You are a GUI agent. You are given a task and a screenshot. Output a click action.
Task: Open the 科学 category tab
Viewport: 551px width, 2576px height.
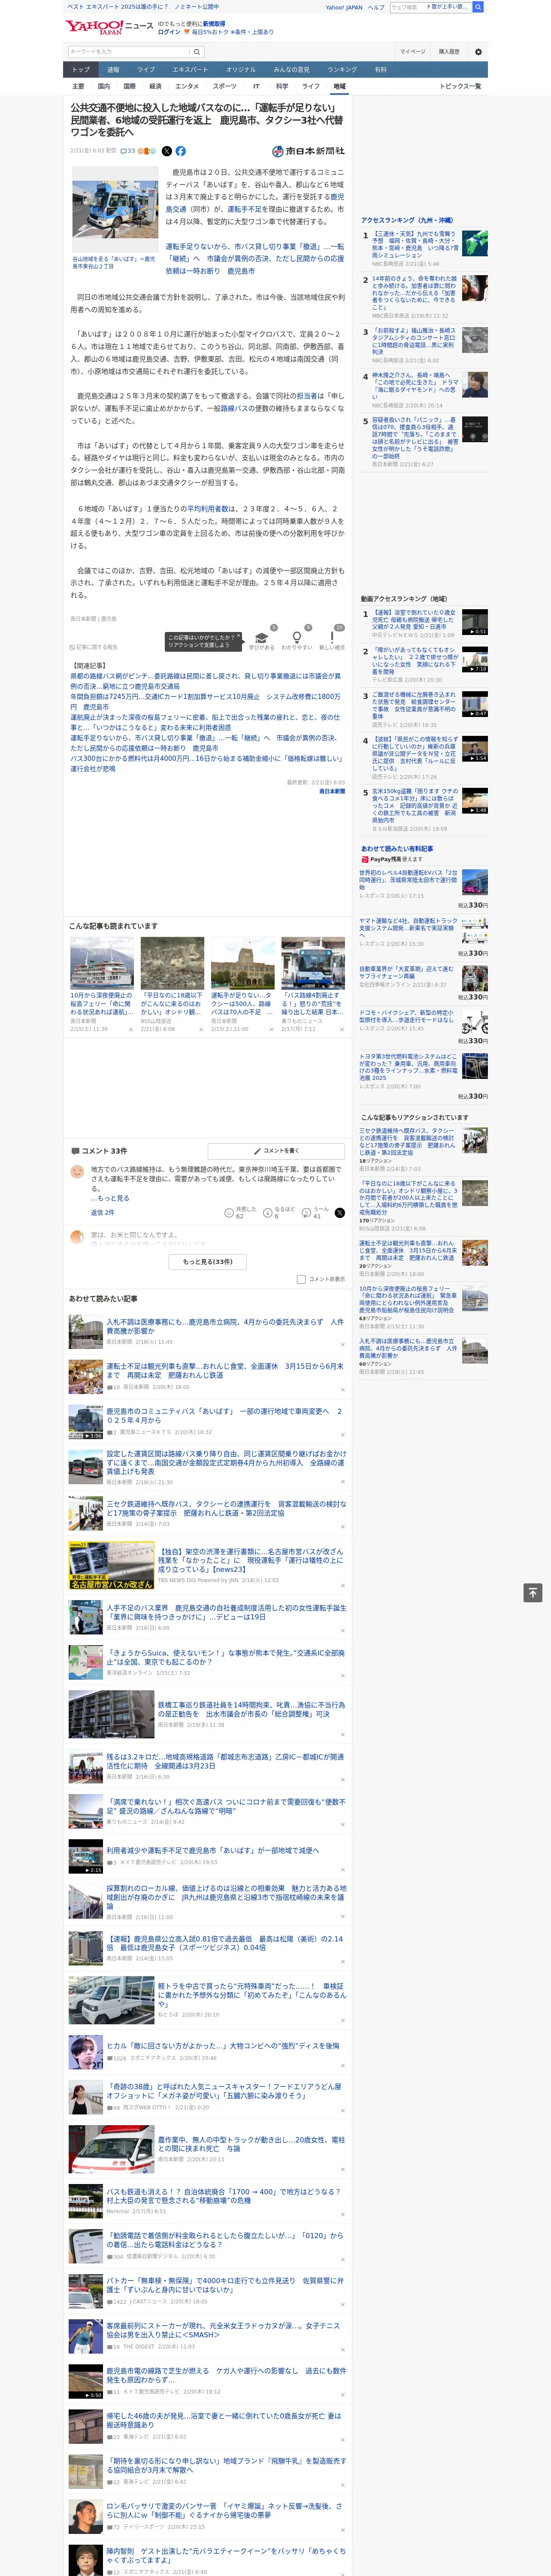click(282, 86)
